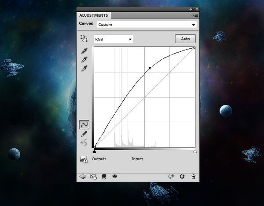The height and width of the screenshot is (206, 264).
Task: Click the Auto button
Action: pos(185,39)
